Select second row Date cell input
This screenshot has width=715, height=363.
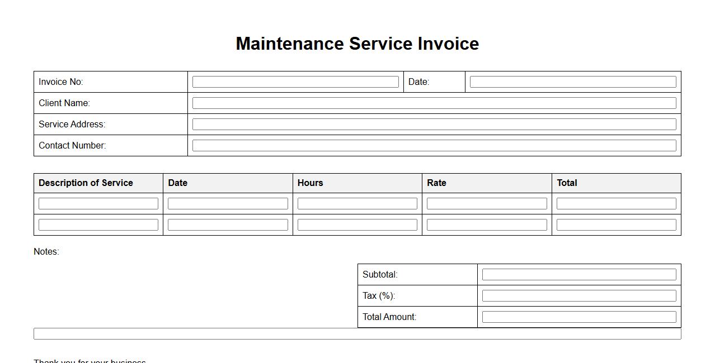(x=228, y=225)
